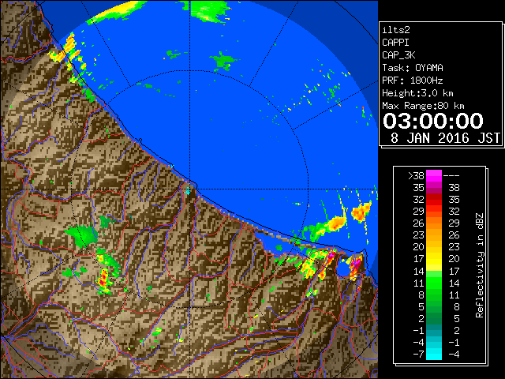The width and height of the screenshot is (505, 379).
Task: Click the green echo blob in the northern sea
Action: [x=223, y=61]
